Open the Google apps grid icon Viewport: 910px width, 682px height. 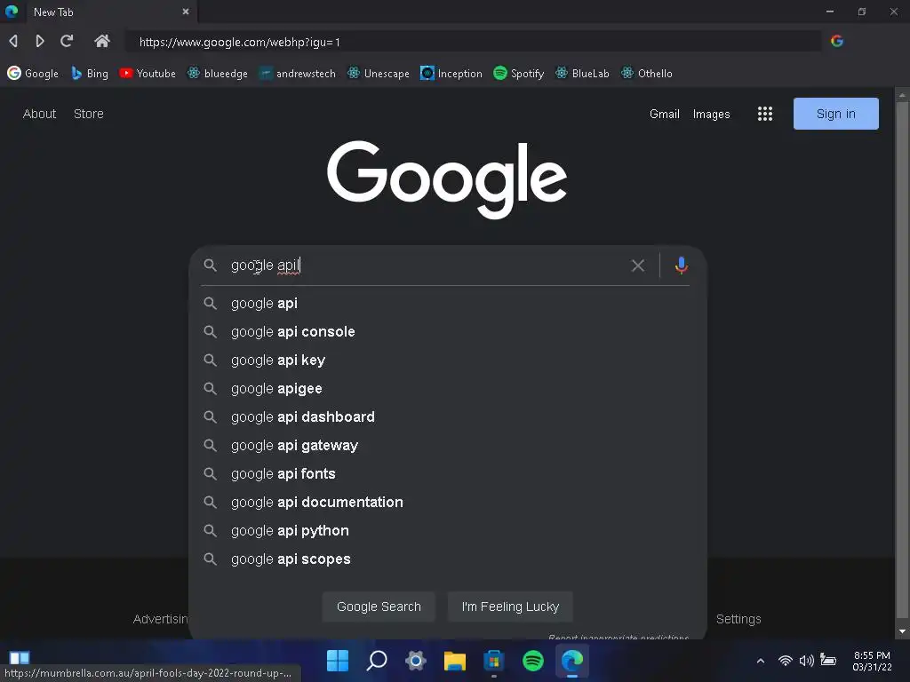765,114
